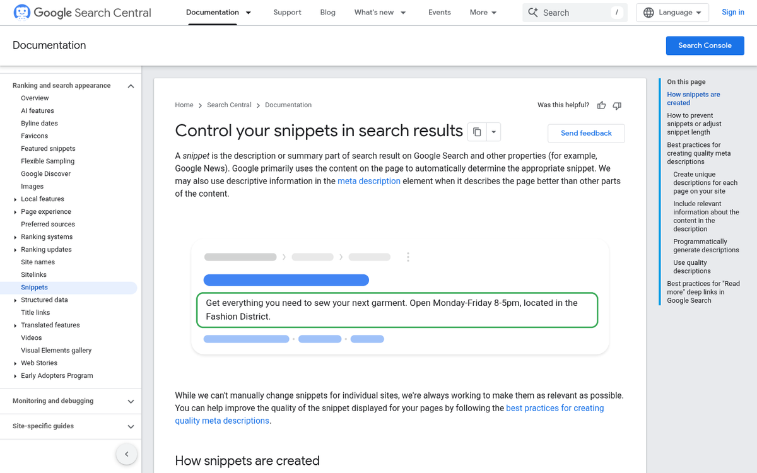Open the Documentation menu
This screenshot has height=473, width=757.
click(x=218, y=12)
